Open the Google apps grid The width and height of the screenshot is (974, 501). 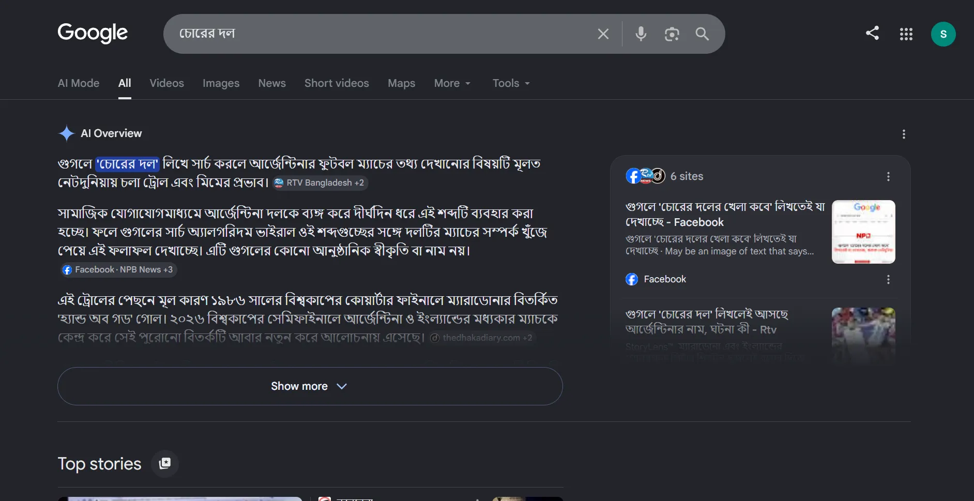pyautogui.click(x=906, y=34)
